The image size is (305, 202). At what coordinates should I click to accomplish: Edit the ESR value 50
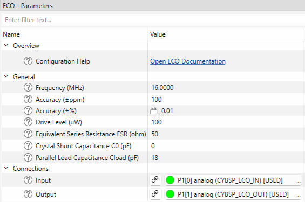(x=154, y=134)
